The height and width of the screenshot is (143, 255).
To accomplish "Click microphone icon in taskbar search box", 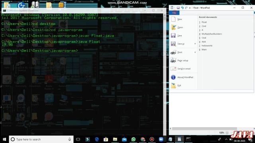I will (70, 139).
